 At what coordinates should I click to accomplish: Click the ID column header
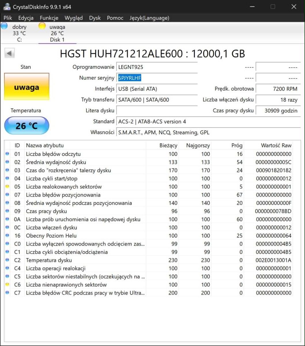[17, 145]
